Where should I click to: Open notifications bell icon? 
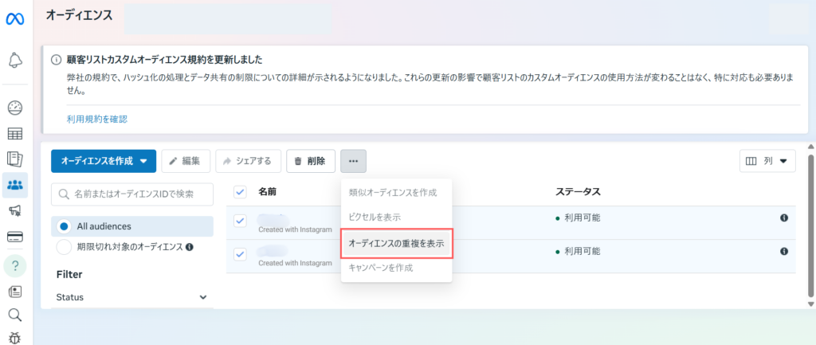click(14, 60)
